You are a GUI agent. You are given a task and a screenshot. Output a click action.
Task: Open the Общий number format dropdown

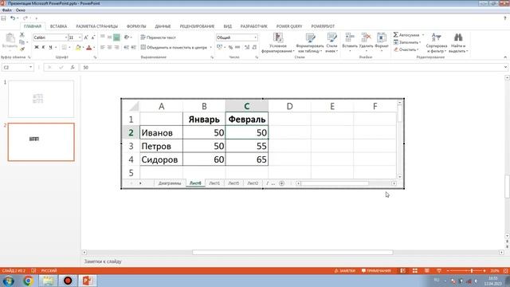(255, 37)
